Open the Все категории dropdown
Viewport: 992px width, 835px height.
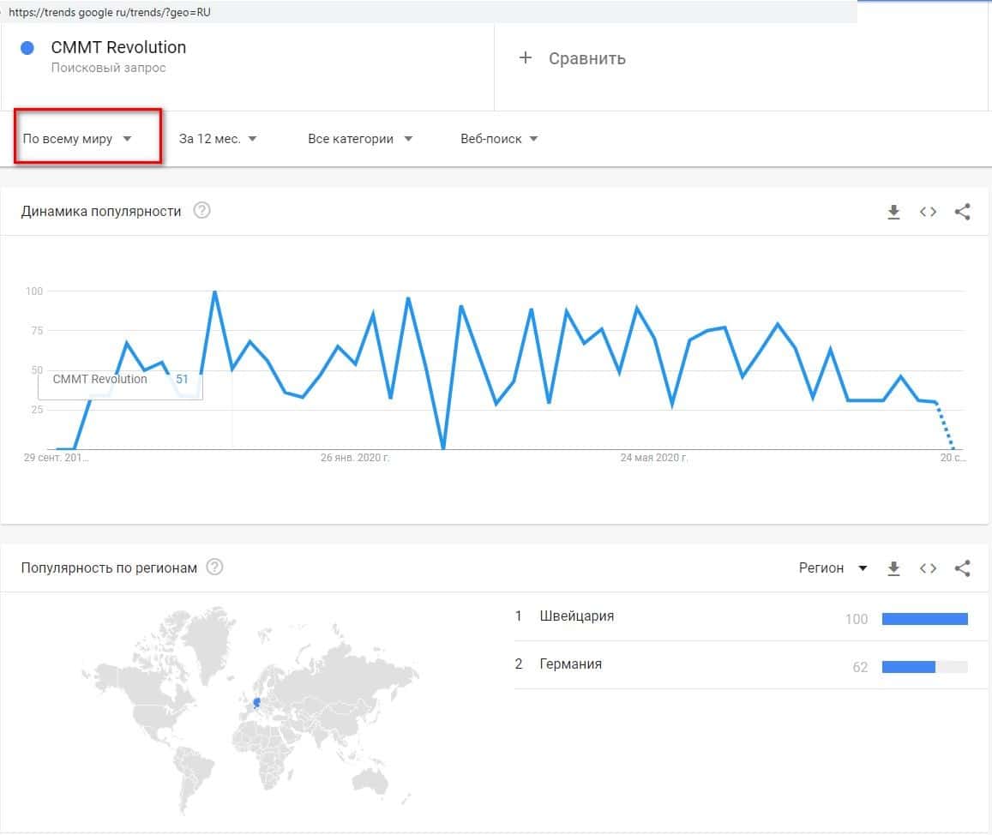pos(360,139)
